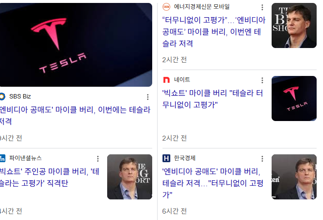Click small Tesla thumbnail in 네이트 article
This screenshot has height=220, width=323.
pyautogui.click(x=294, y=98)
